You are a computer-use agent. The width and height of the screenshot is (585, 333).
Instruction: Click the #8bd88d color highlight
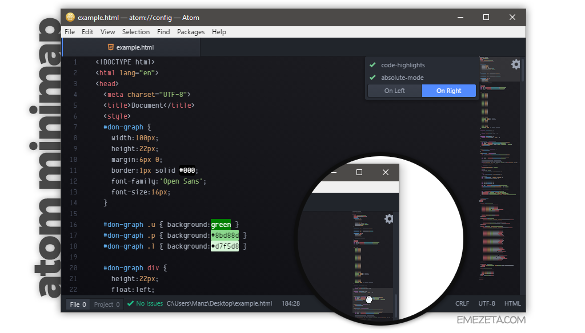(225, 235)
